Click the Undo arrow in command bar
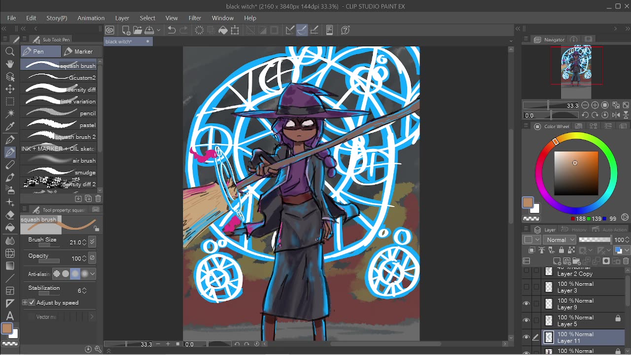631x355 pixels. coord(172,30)
